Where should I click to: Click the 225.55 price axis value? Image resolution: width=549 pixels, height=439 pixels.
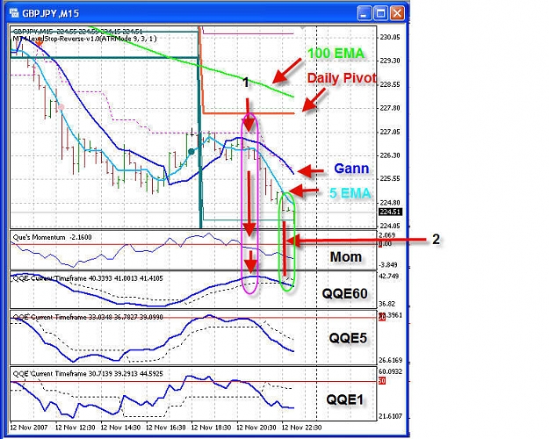click(390, 178)
